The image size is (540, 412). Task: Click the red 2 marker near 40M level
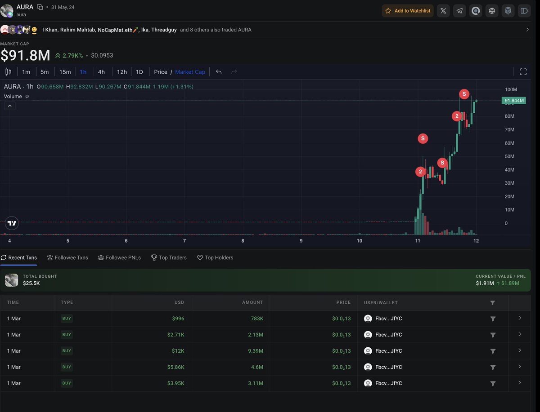[x=420, y=172]
